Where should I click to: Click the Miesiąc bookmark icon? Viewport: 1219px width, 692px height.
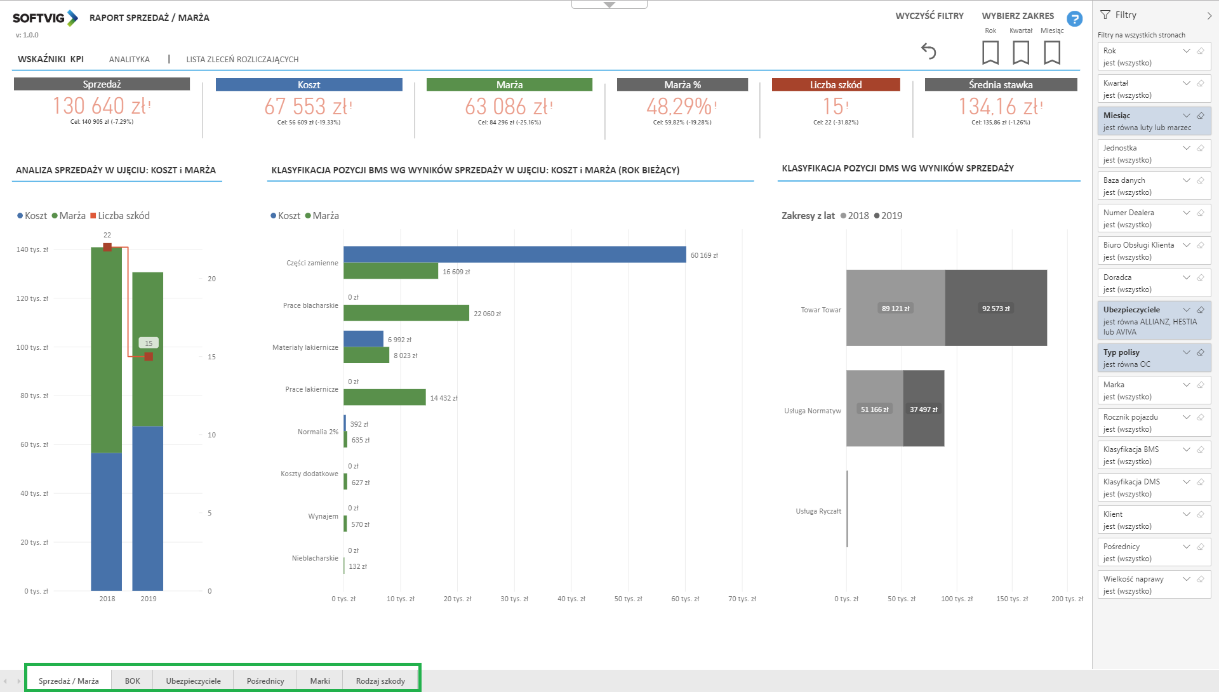(x=1051, y=52)
